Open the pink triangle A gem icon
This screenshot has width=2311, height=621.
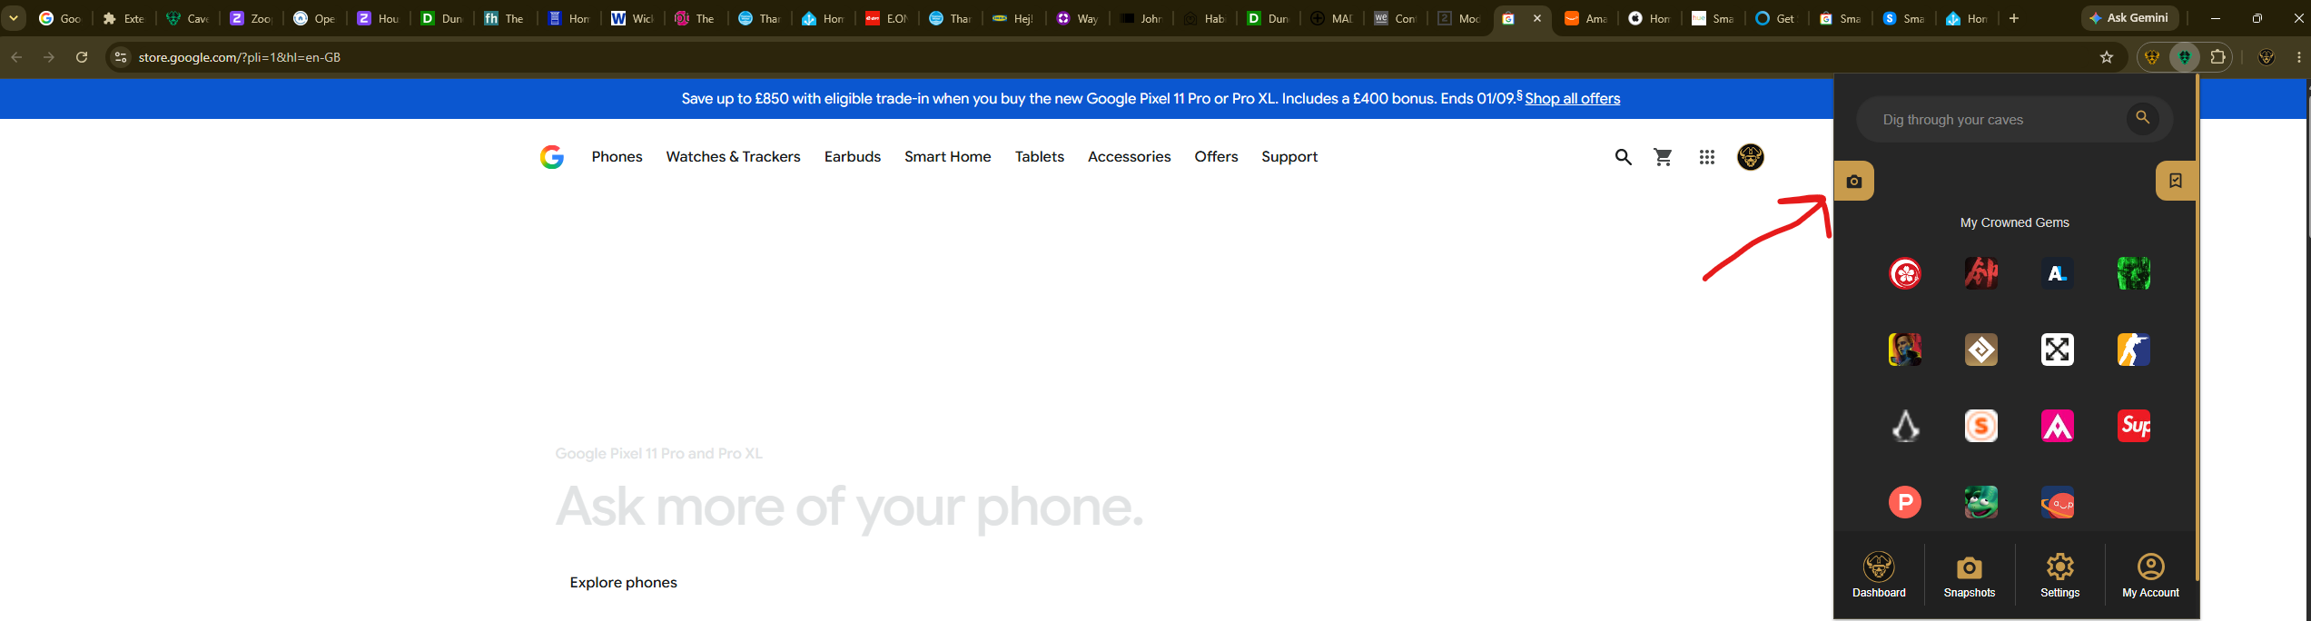pos(2058,426)
